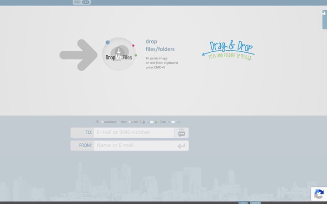Click the SMS speech bubble icon
Screen dimensions: 327x204
pyautogui.click(x=182, y=134)
